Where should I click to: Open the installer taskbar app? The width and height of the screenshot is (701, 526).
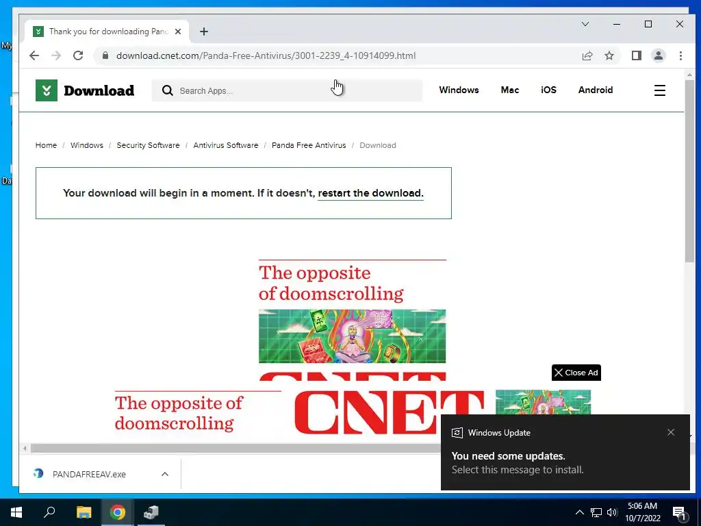(151, 512)
